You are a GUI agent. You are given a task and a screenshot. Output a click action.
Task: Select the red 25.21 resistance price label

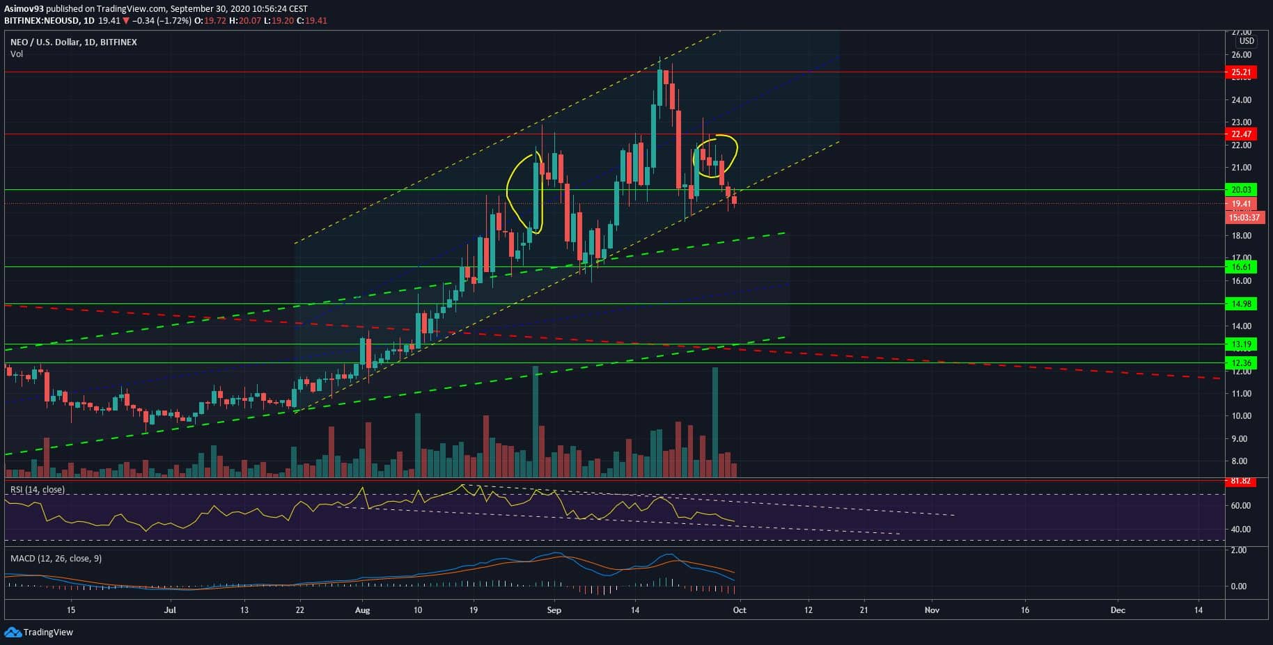[1241, 72]
